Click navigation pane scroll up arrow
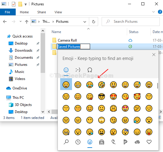Screen dimensions: 163x152 [43, 31]
